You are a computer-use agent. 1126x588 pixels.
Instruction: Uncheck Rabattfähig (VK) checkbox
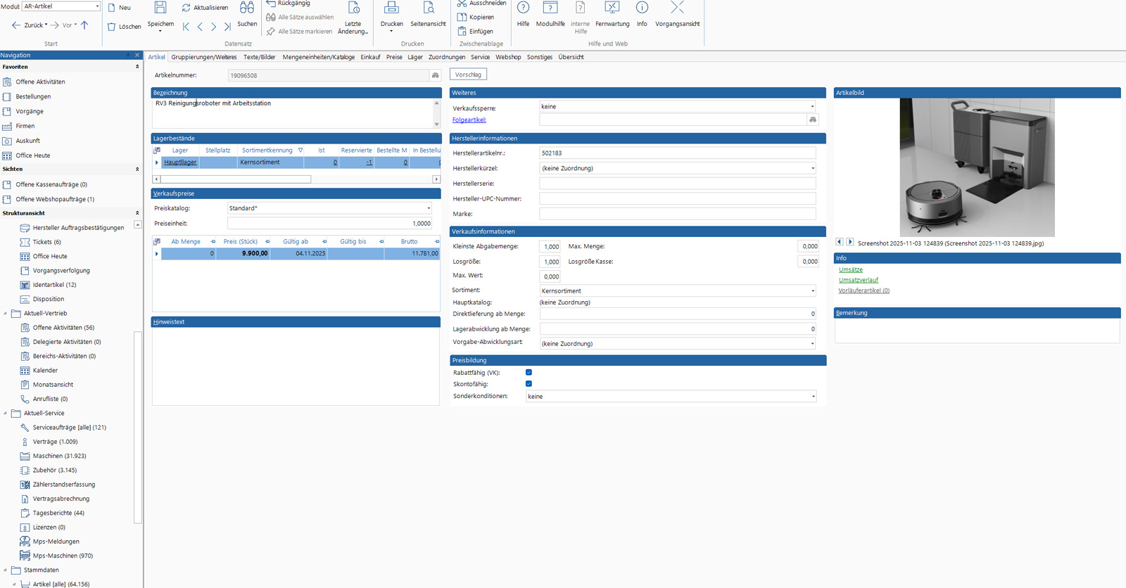pyautogui.click(x=529, y=373)
